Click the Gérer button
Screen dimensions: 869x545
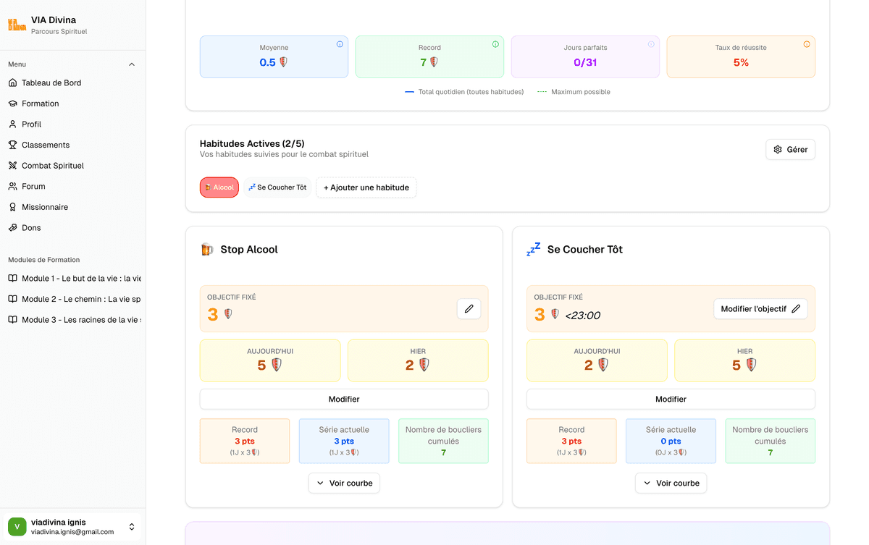pyautogui.click(x=790, y=150)
